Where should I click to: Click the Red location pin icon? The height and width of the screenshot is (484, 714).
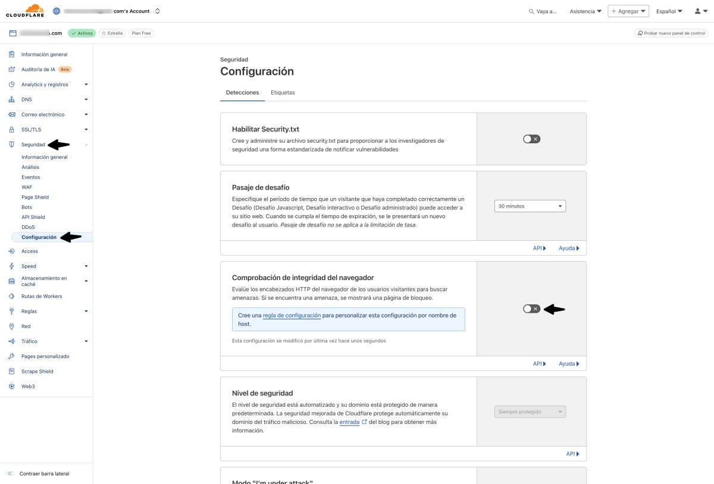click(x=11, y=326)
